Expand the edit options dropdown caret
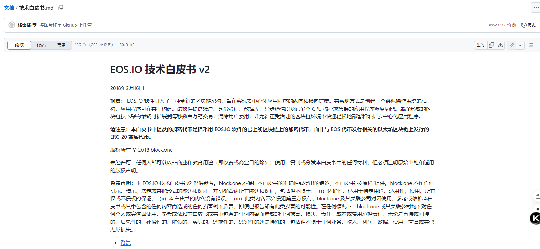This screenshot has height=249, width=540. point(520,45)
